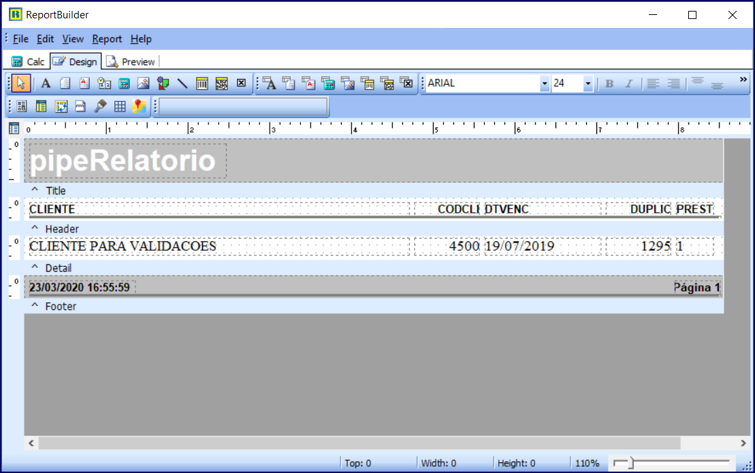This screenshot has width=755, height=473.
Task: Select the CODCLI header label
Action: point(447,209)
